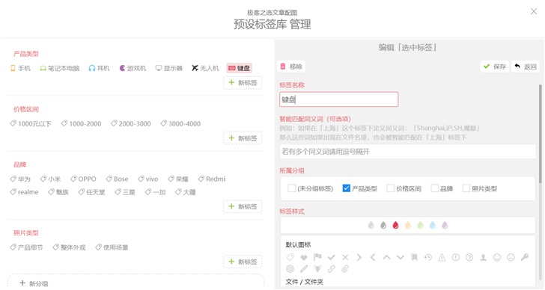Screen dimensions: 545x290
Task: Click the synonyms input field
Action: [408, 152]
